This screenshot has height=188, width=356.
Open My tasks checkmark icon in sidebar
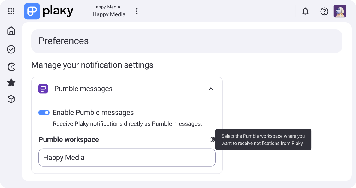(11, 49)
